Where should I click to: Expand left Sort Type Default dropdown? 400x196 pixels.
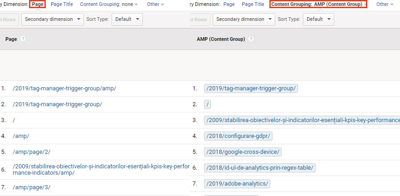point(127,20)
